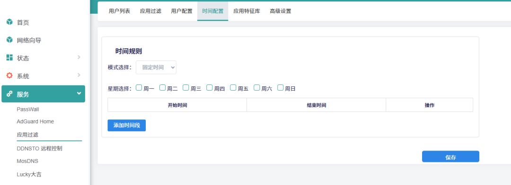The width and height of the screenshot is (511, 185).
Task: Open the 应用特征库 tab
Action: pyautogui.click(x=247, y=11)
